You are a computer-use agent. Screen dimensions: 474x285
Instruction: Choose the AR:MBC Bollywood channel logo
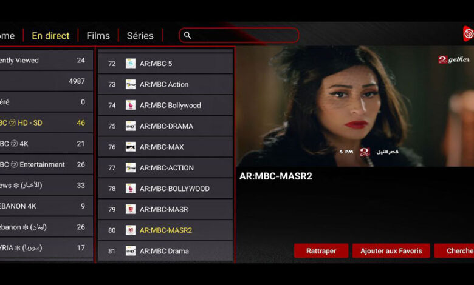(x=131, y=106)
